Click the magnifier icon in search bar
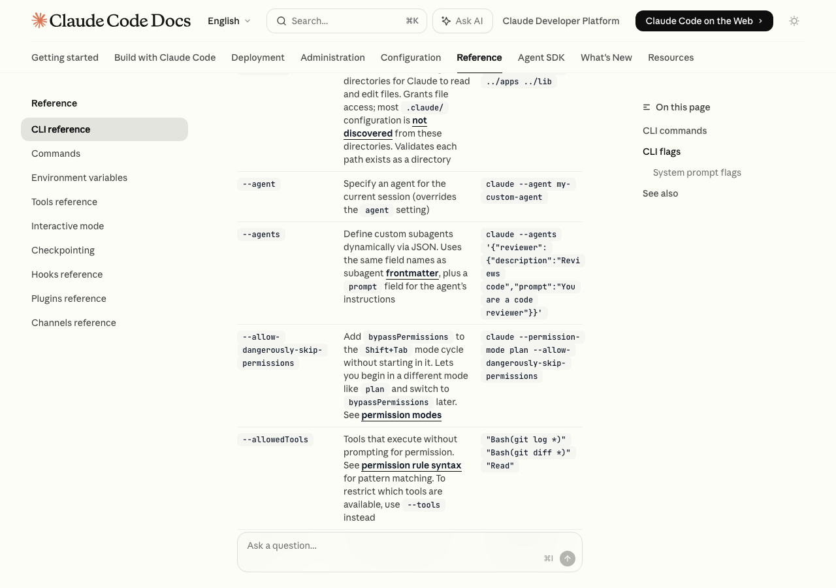836x588 pixels. pos(281,21)
